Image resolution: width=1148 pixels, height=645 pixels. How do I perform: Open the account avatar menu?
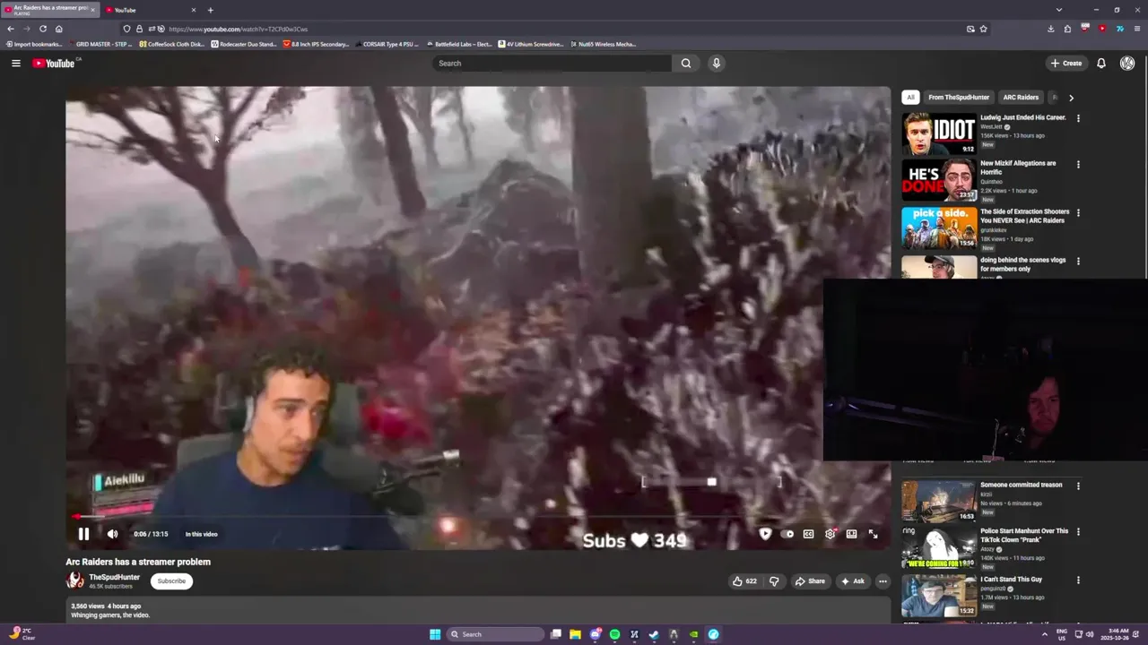1127,64
